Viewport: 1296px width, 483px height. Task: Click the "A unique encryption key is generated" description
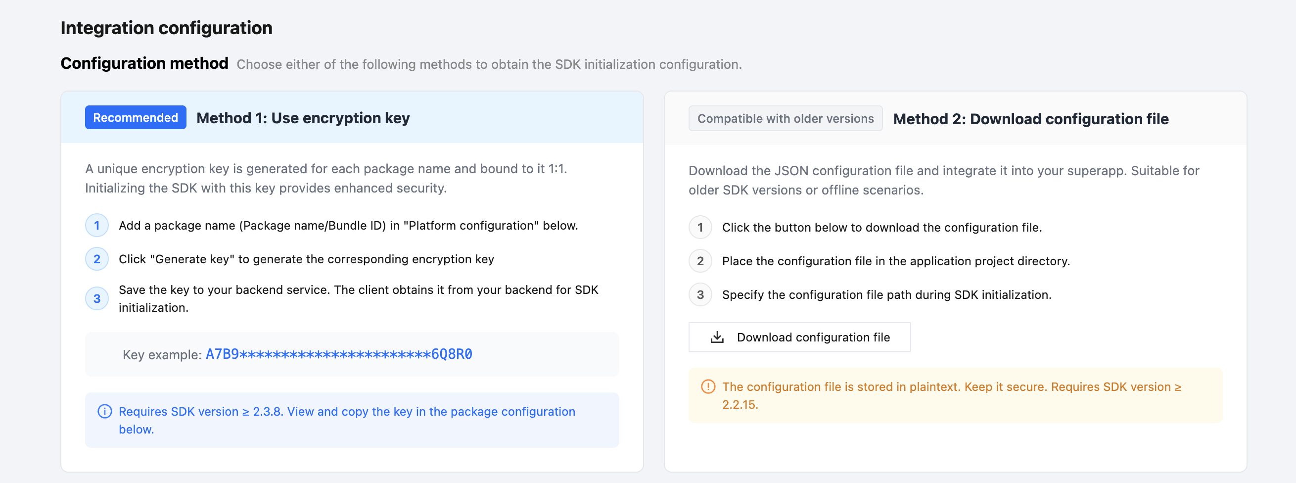click(x=326, y=178)
